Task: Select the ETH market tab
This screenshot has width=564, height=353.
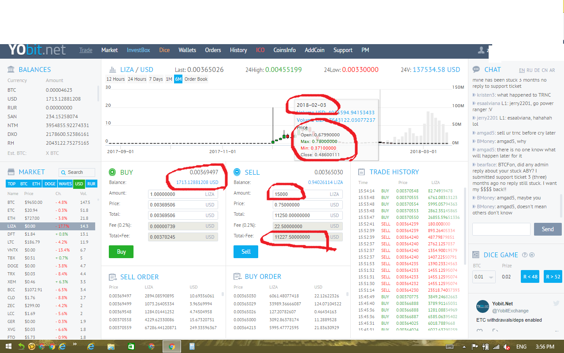Action: tap(36, 184)
